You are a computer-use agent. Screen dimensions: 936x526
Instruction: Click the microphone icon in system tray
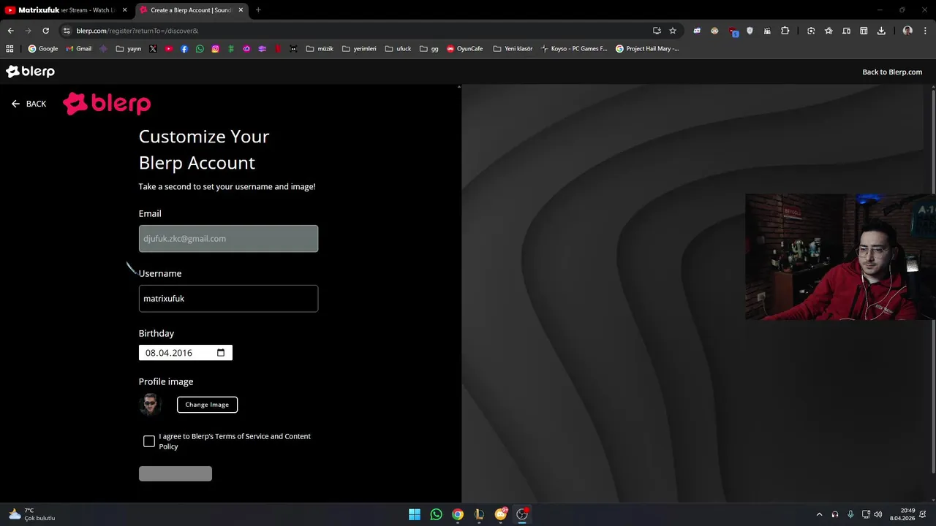tap(850, 514)
